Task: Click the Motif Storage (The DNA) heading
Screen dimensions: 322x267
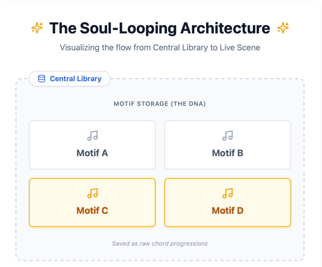Action: click(x=160, y=104)
